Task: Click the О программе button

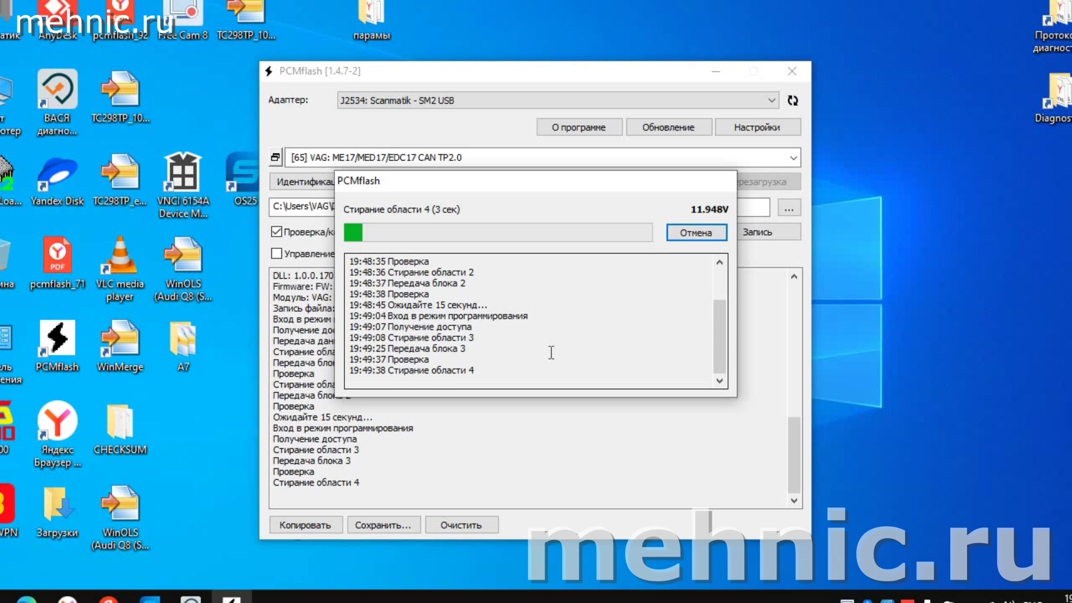Action: click(579, 127)
